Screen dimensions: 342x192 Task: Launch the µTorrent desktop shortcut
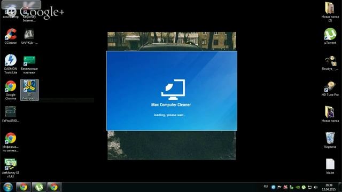(330, 36)
